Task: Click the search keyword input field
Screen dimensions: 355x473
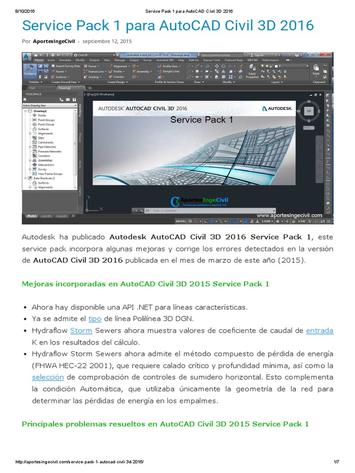Action: tap(221, 55)
